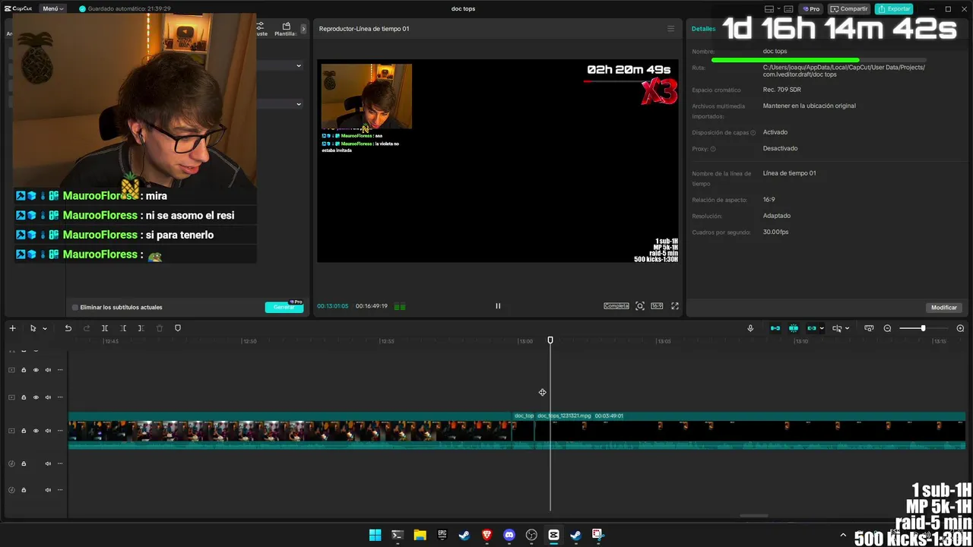This screenshot has height=547, width=973.
Task: Toggle main track magnet
Action: [775, 328]
